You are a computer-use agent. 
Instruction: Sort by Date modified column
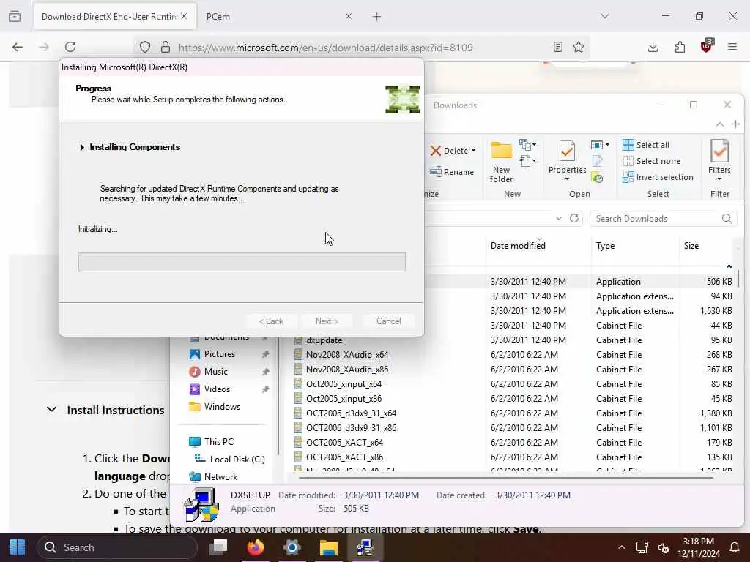pos(518,246)
